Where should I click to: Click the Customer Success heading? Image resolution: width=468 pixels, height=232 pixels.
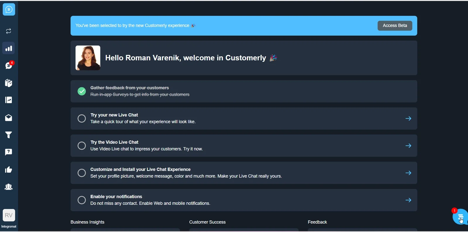(207, 222)
